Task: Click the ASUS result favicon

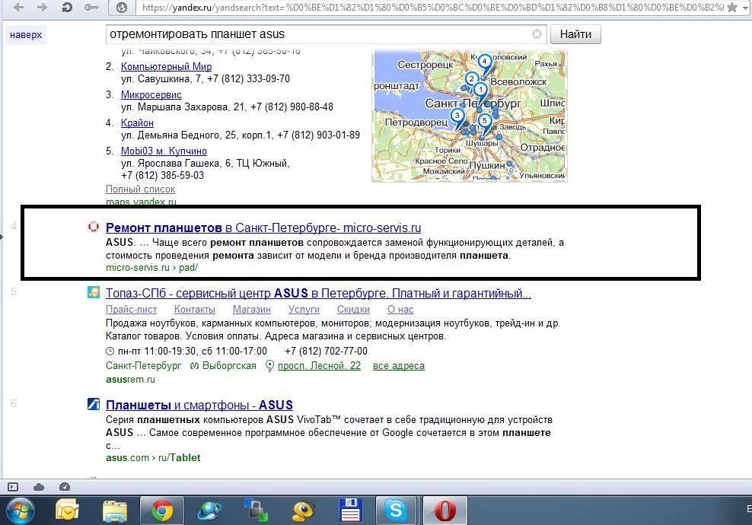Action: pos(94,404)
